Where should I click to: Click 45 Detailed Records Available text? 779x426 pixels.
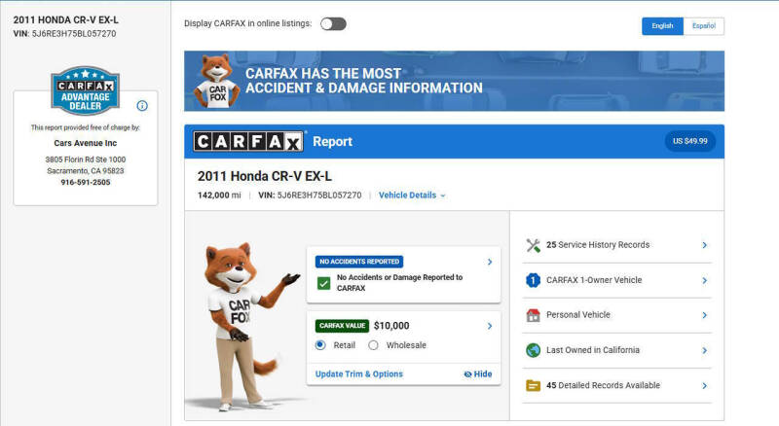(x=603, y=385)
